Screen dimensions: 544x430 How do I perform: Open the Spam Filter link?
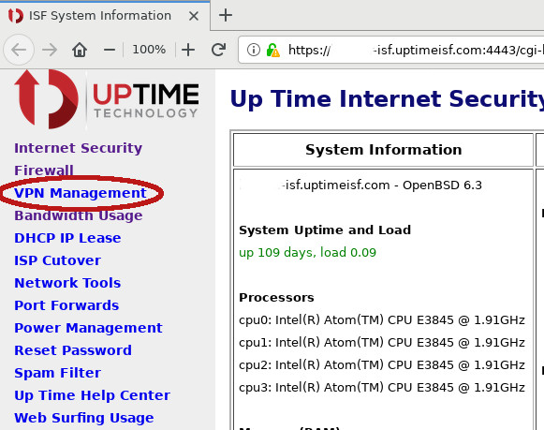(x=58, y=373)
